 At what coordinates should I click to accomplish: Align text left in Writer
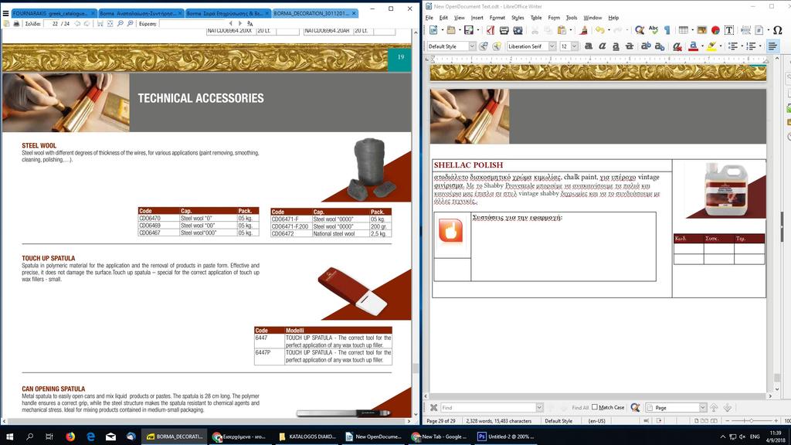pyautogui.click(x=772, y=46)
